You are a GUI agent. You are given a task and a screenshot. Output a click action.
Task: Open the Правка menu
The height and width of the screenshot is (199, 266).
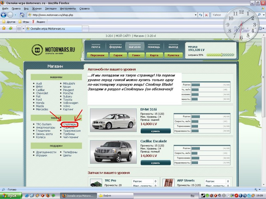click(x=16, y=9)
